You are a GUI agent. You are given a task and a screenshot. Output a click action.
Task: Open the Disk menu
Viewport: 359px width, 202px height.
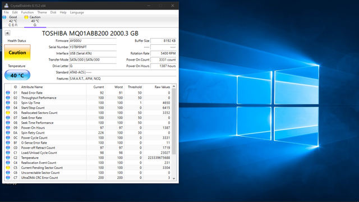pos(53,12)
